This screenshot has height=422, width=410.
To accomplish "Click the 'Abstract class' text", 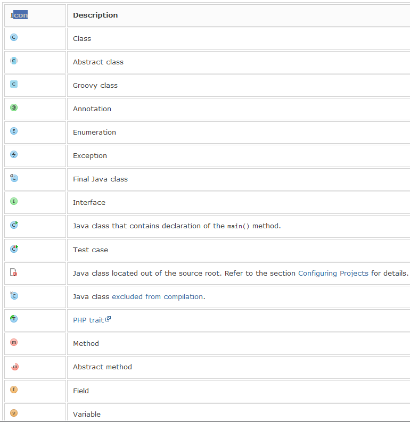I will (x=98, y=62).
